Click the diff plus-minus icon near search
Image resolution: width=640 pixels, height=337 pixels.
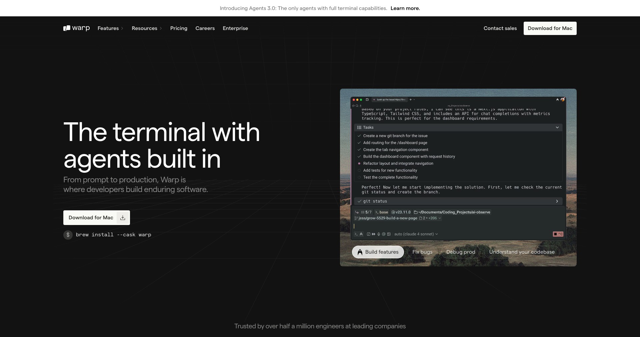tap(360, 106)
